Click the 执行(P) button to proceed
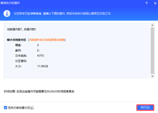The width and height of the screenshot is (158, 113). (x=145, y=107)
